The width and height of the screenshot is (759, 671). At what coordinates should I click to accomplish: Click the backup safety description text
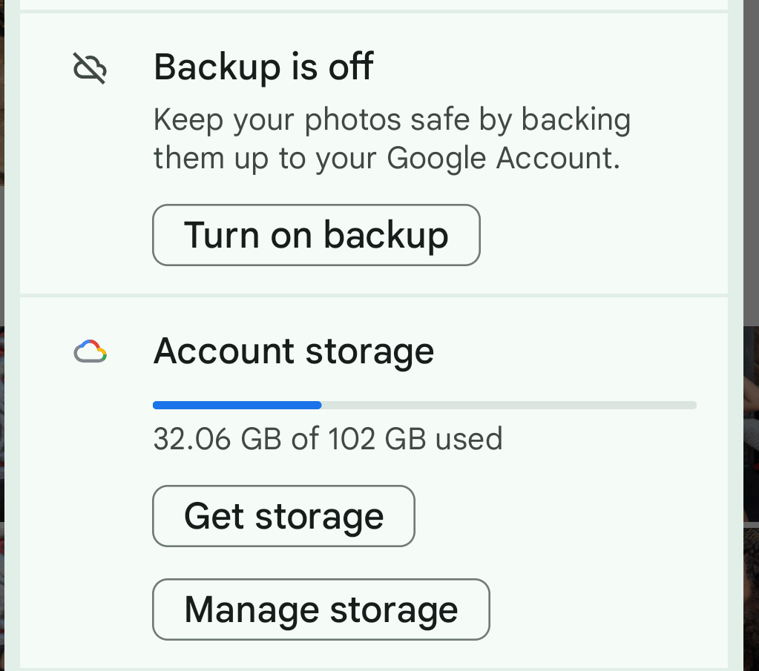(392, 138)
